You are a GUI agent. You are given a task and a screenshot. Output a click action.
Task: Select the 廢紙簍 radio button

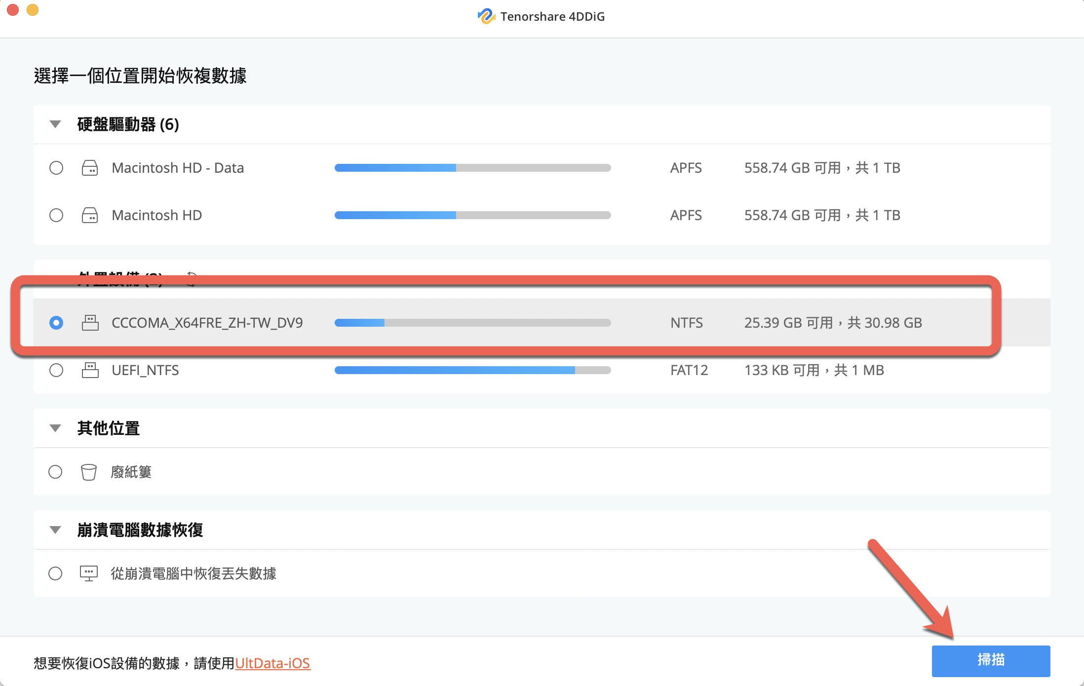pyautogui.click(x=55, y=472)
